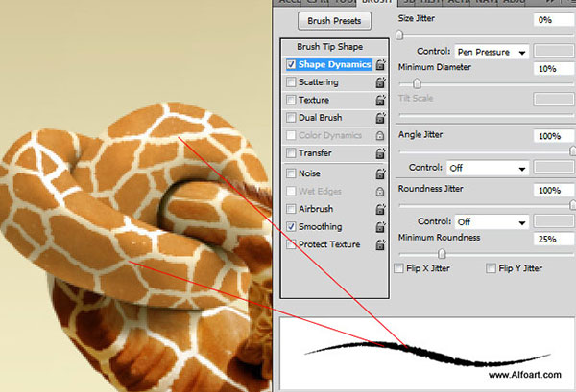This screenshot has width=576, height=392.
Task: Click the brush stroke preview
Action: [427, 354]
